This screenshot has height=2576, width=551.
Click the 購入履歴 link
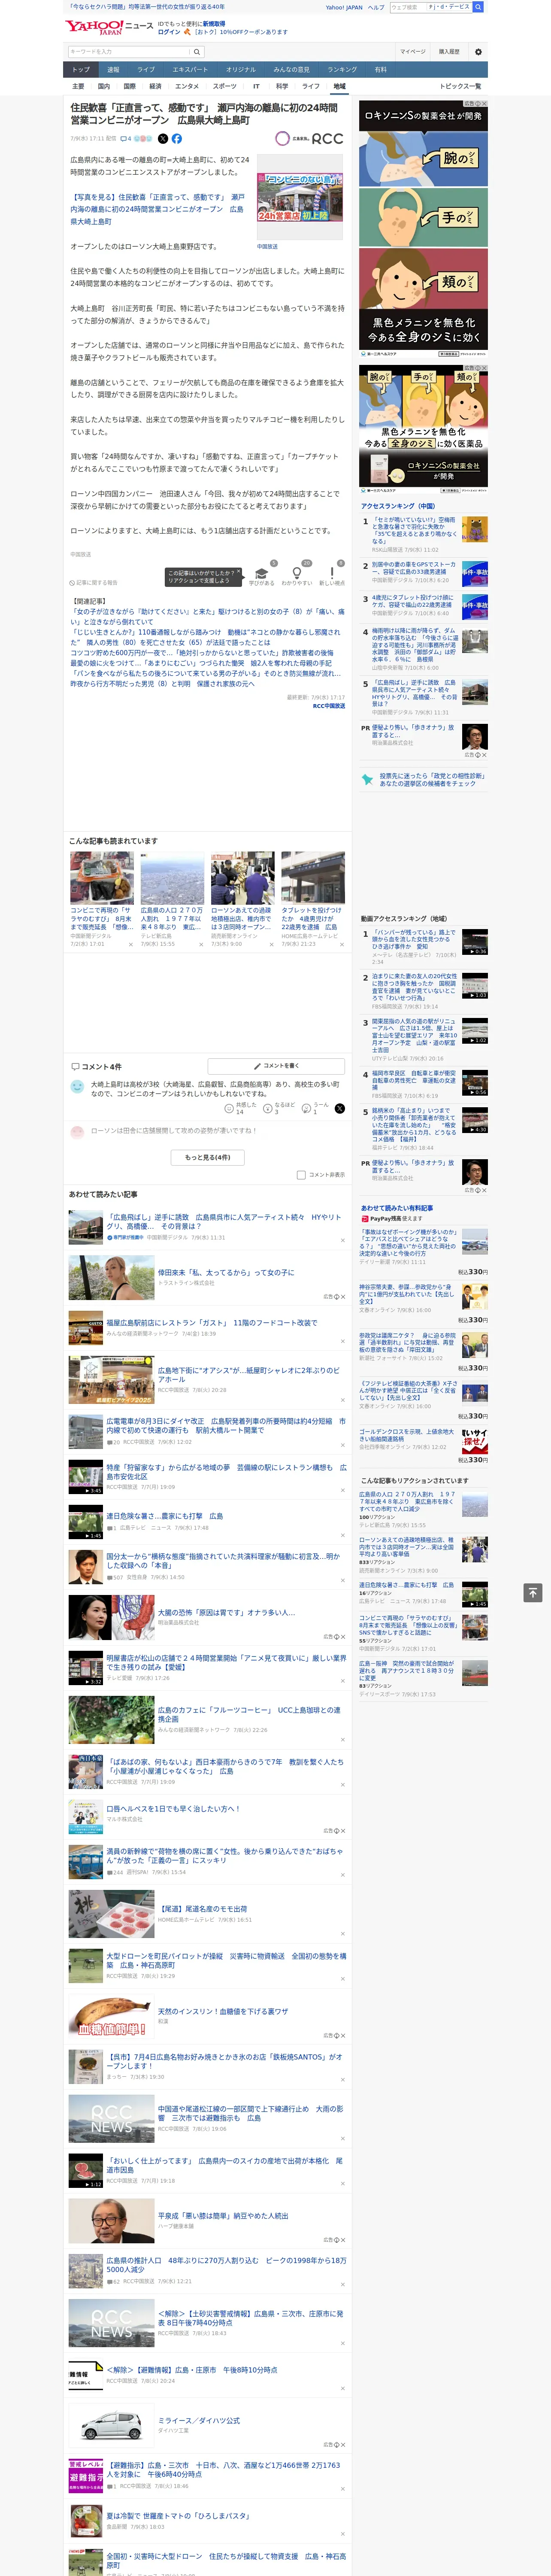click(449, 52)
